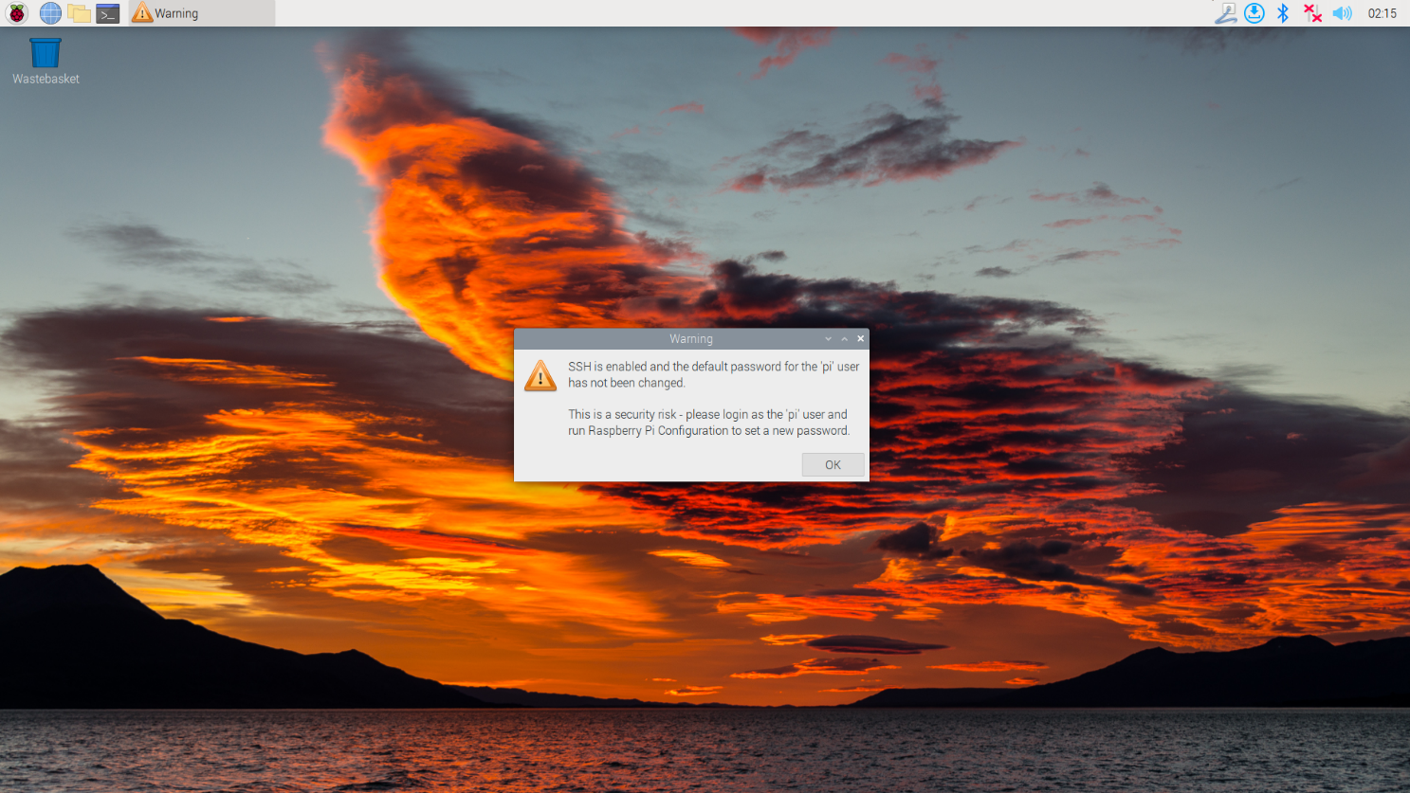Click the 02:15 clock in the panel

pos(1382,13)
